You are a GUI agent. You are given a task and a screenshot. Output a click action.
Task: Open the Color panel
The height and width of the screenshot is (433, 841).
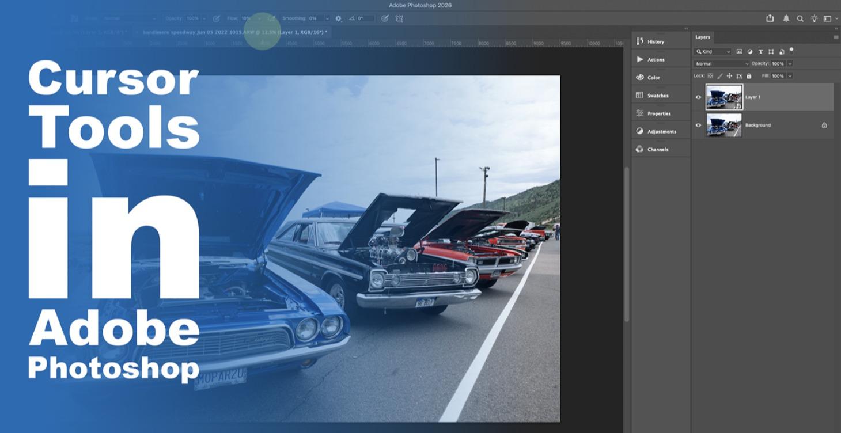661,77
